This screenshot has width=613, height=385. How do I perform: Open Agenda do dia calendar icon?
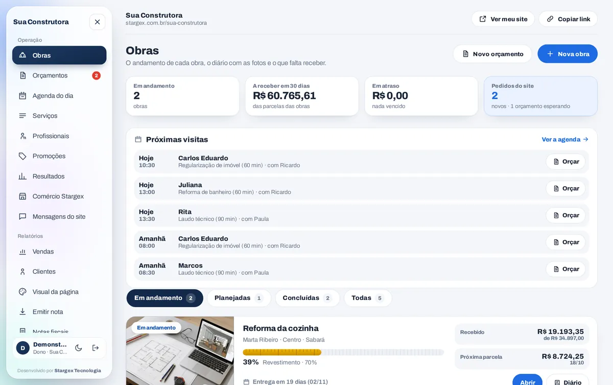pyautogui.click(x=22, y=95)
